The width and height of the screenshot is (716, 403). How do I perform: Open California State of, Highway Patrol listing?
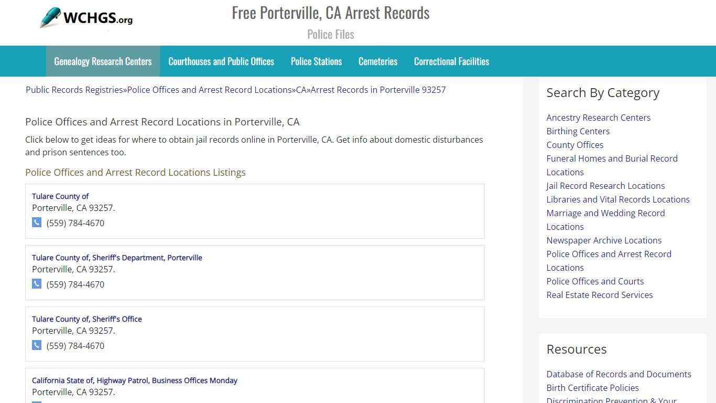(x=135, y=380)
